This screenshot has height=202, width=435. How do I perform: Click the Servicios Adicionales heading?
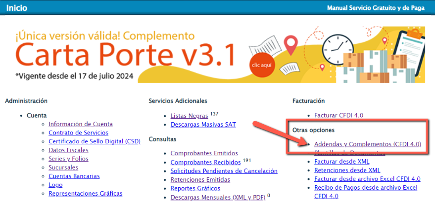coord(178,101)
